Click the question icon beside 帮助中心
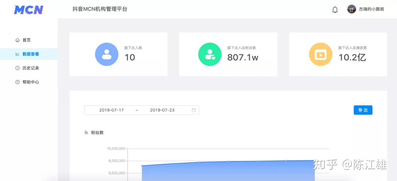The image size is (397, 181). (x=18, y=82)
